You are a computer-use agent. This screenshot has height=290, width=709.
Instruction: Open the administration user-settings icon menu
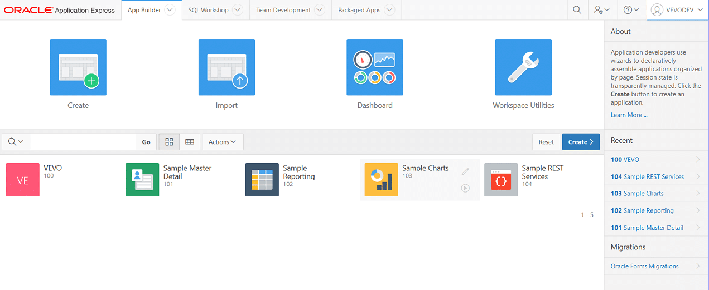601,10
